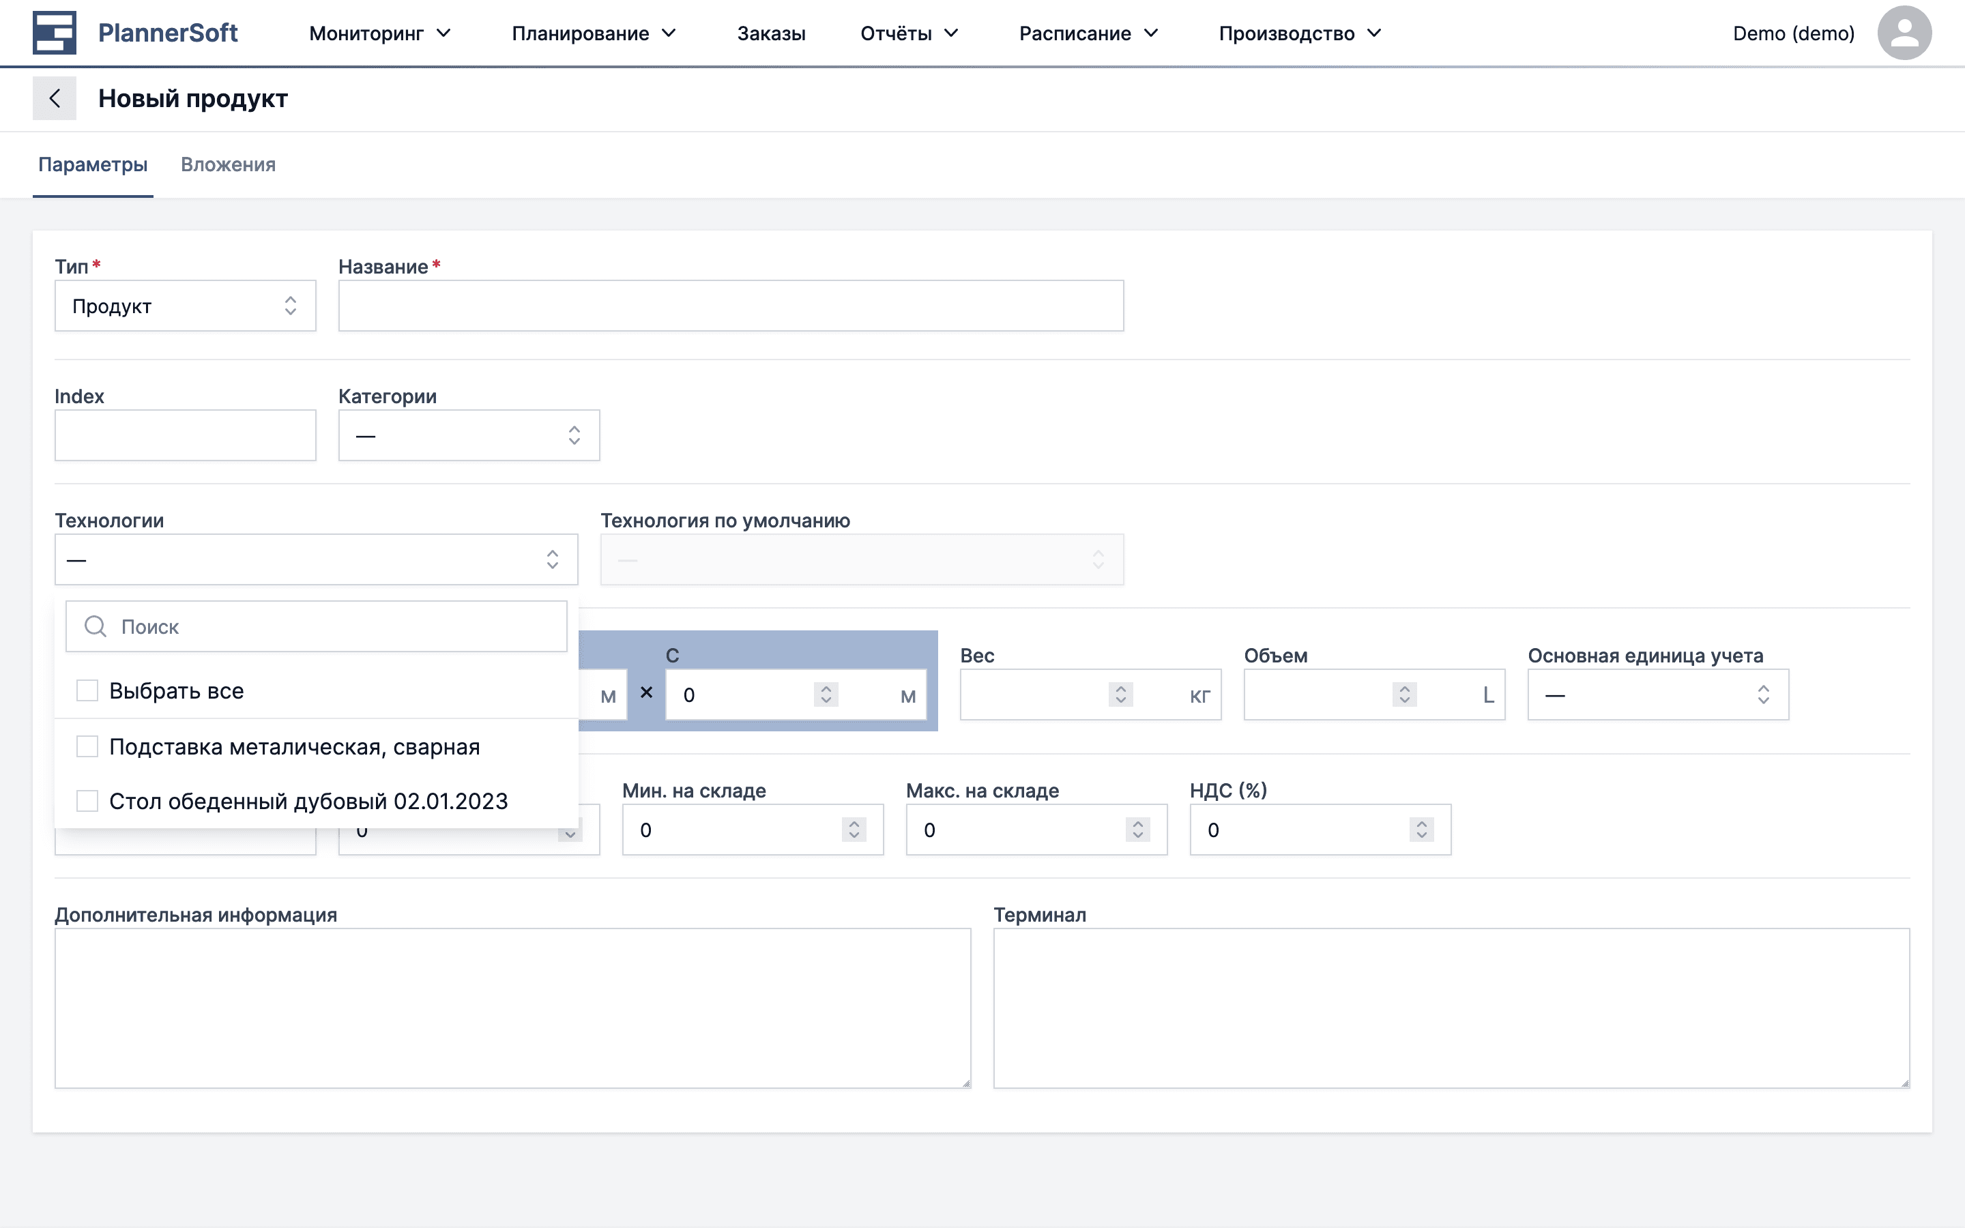Switch to the Вложения tab
Image resolution: width=1965 pixels, height=1228 pixels.
coord(228,165)
